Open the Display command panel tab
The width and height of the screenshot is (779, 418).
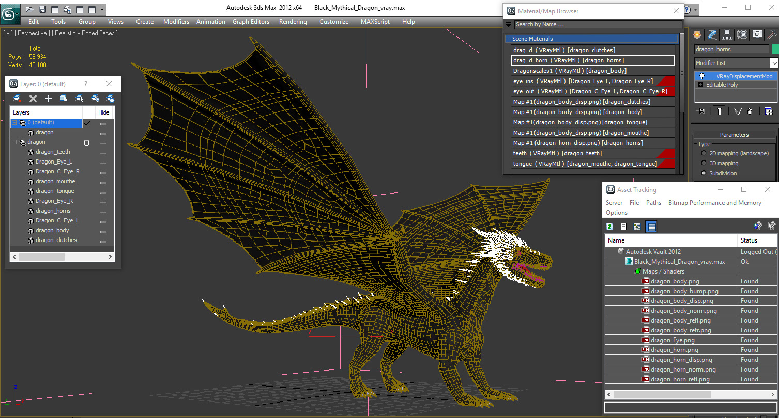pyautogui.click(x=757, y=35)
